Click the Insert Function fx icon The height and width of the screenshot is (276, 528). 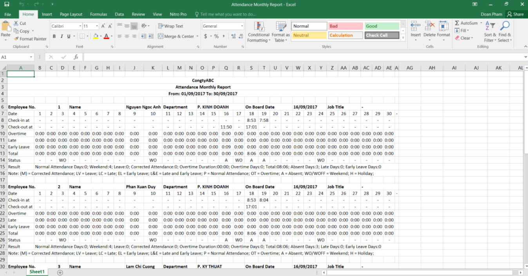(x=76, y=57)
